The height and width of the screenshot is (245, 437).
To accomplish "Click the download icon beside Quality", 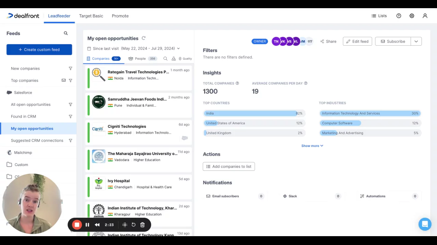I will tap(173, 59).
